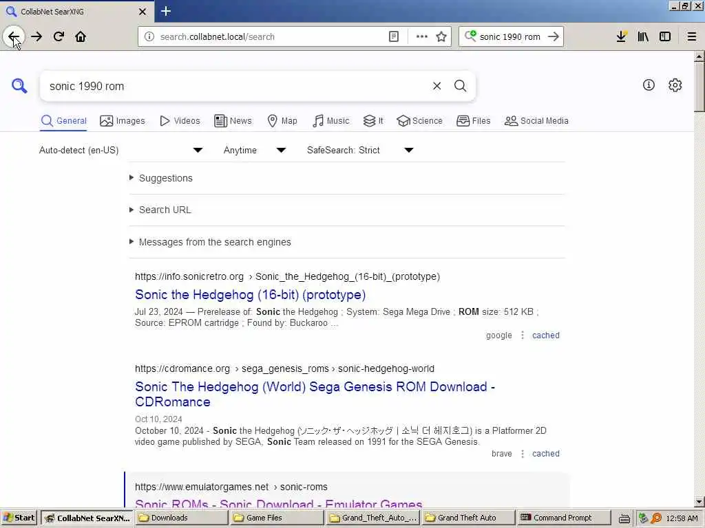
Task: Reload the page with the refresh icon
Action: [x=59, y=36]
